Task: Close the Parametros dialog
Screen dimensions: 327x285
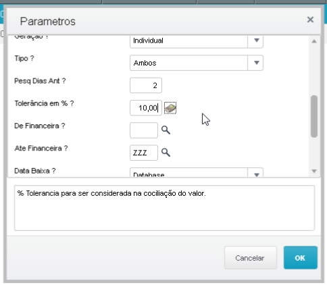Action: [310, 20]
